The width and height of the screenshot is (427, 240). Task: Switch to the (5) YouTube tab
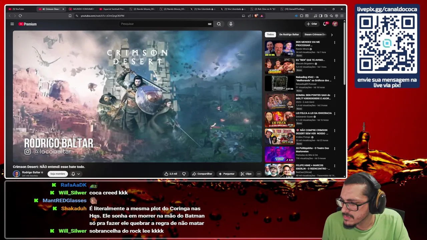[x=20, y=9]
